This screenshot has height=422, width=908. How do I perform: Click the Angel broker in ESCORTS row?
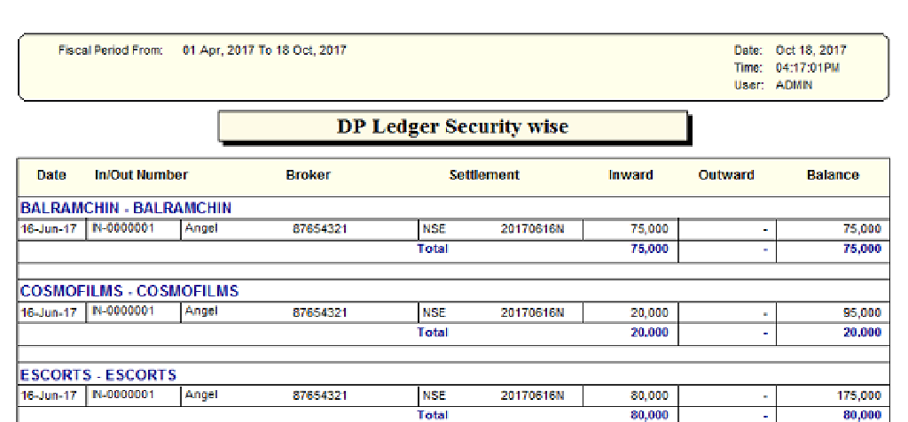pyautogui.click(x=201, y=396)
